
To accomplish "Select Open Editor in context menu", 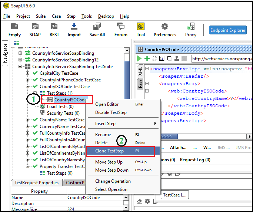I will (123, 104).
